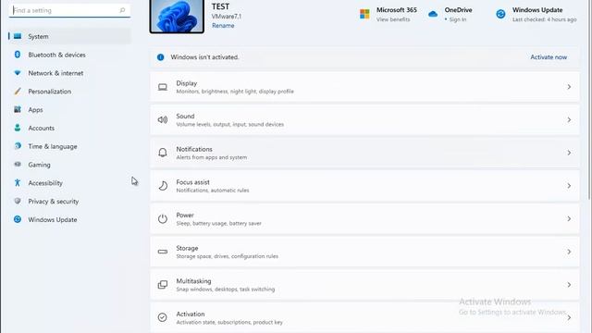This screenshot has width=592, height=333.
Task: Expand Display settings chevron
Action: (x=569, y=87)
